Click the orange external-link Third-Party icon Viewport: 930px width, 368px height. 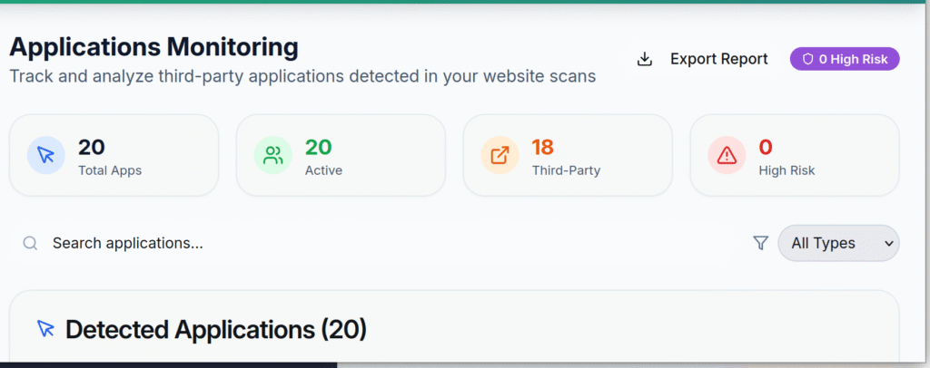500,155
